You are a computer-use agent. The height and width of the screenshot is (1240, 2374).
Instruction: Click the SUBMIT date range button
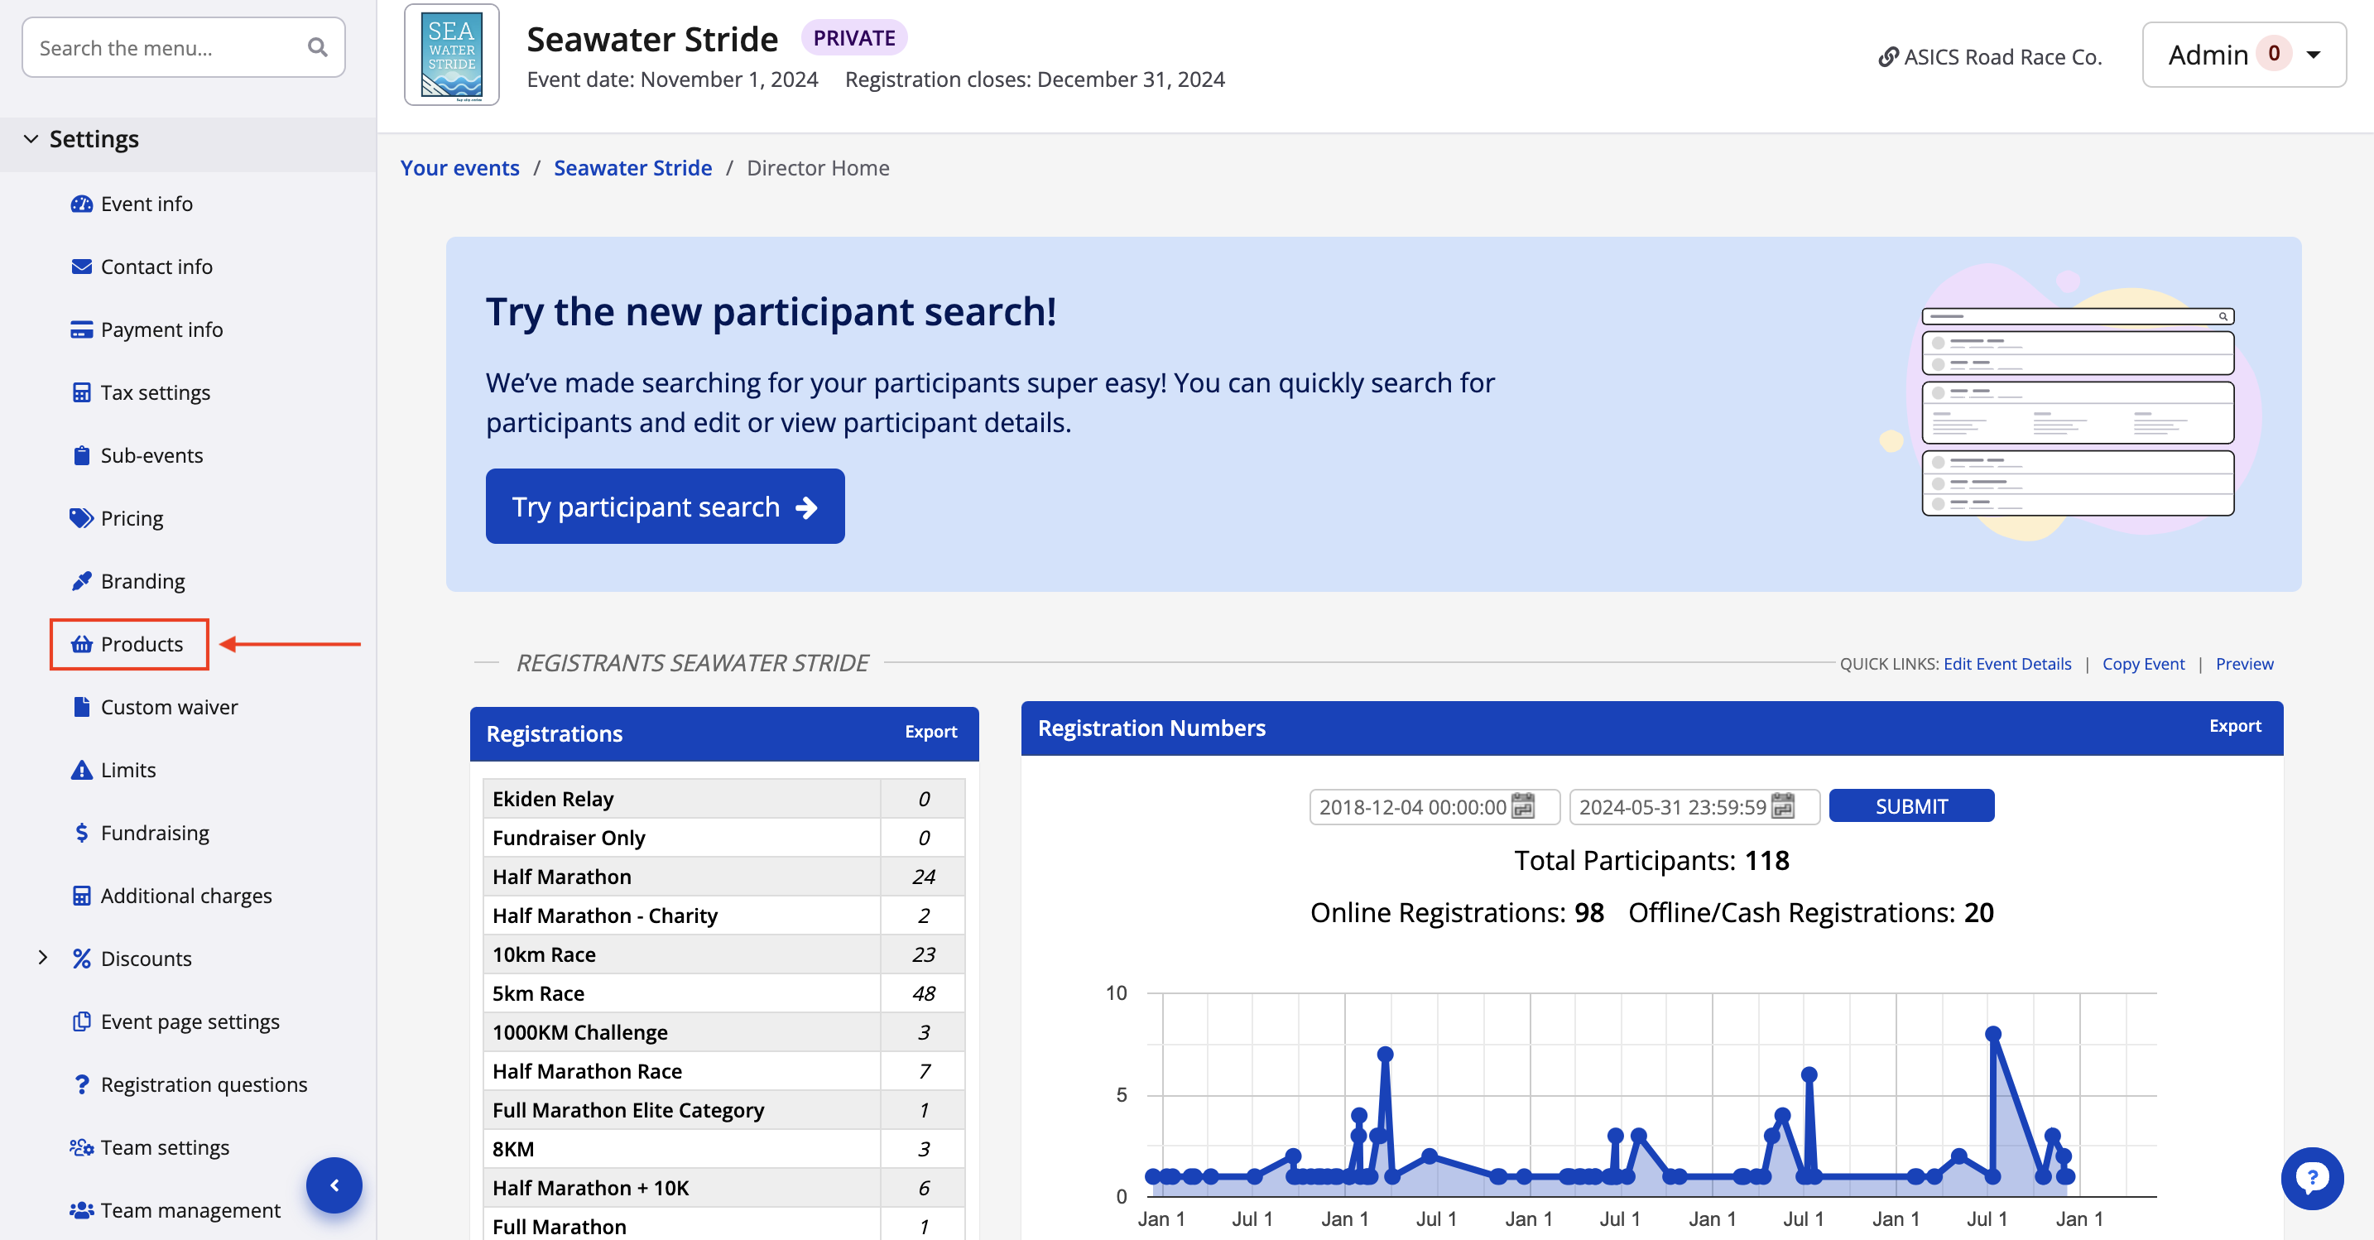tap(1910, 807)
